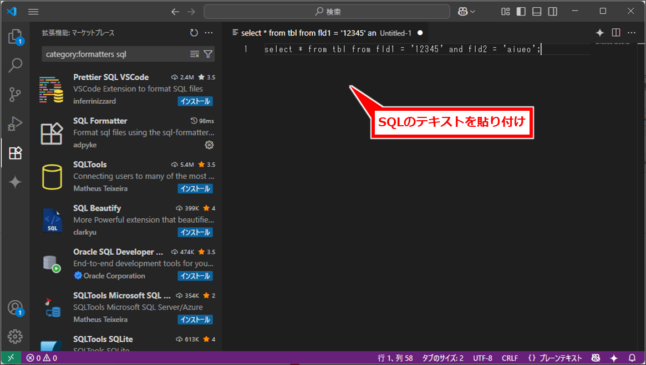Viewport: 646px width, 365px height.
Task: Clear the extension search results
Action: pos(195,54)
